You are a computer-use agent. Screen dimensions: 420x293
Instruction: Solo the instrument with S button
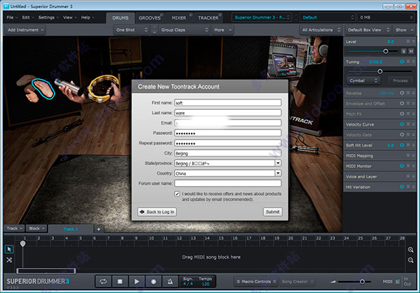pyautogui.click(x=403, y=51)
